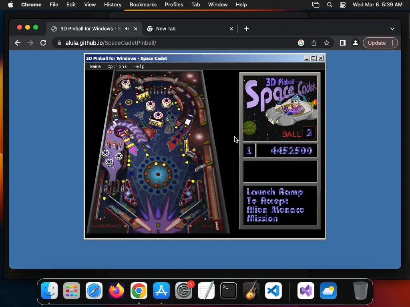Viewport: 410px width, 307px height.
Task: Reload the pinball page
Action: click(x=43, y=43)
